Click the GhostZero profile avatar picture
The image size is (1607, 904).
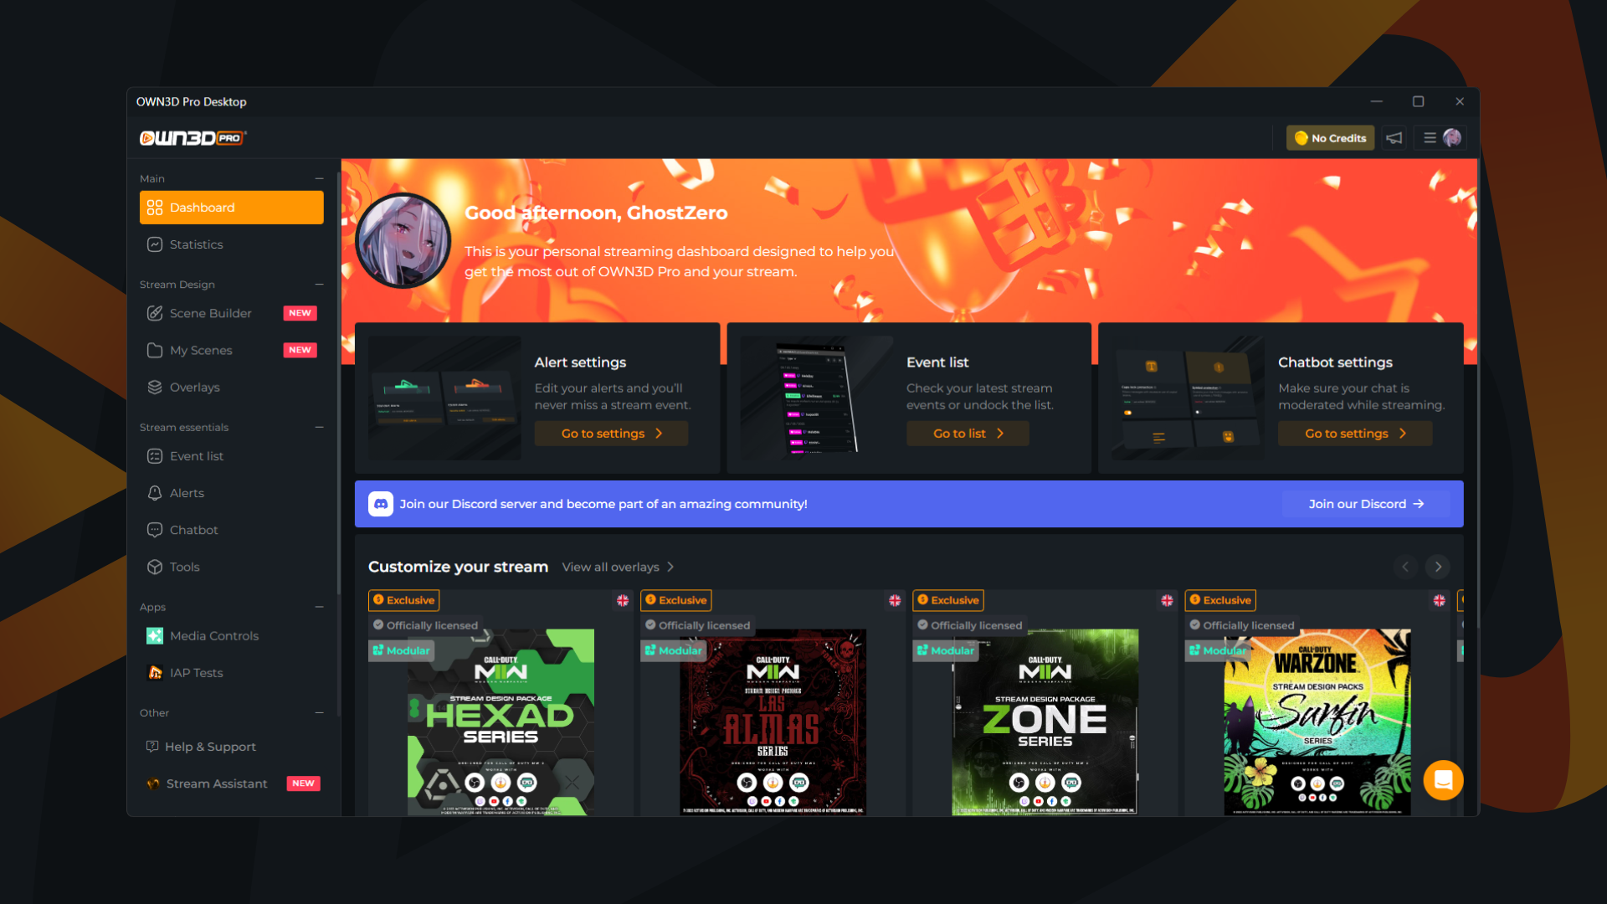[403, 241]
